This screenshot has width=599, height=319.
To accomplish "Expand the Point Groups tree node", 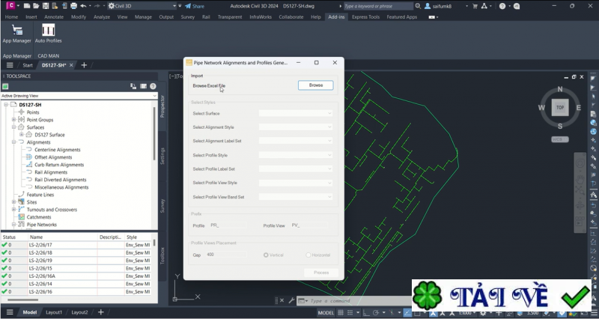I will 13,120.
